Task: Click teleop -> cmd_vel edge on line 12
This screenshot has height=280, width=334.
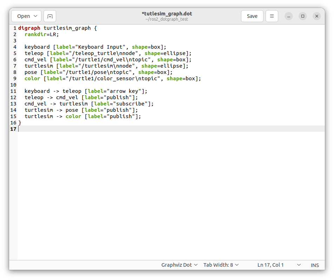Action: point(81,97)
